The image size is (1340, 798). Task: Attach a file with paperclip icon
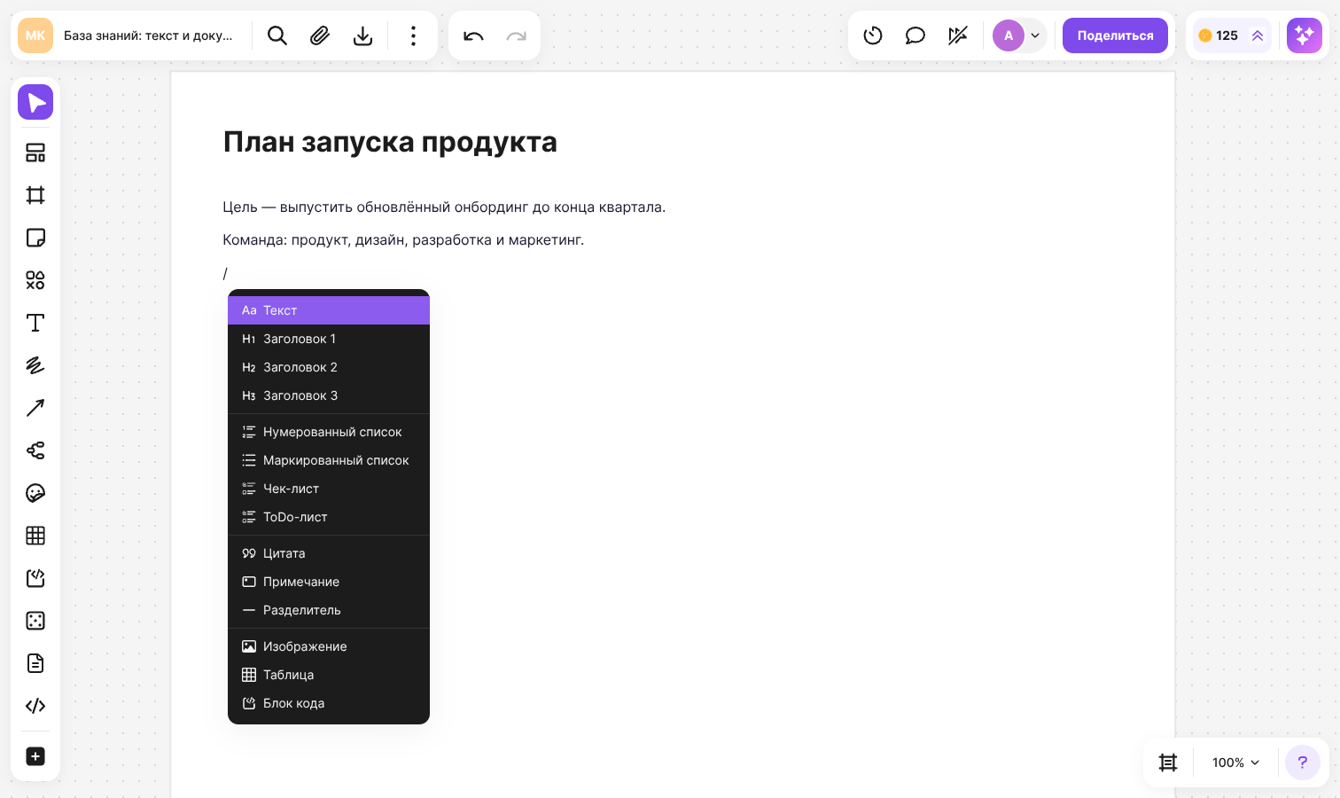pos(320,35)
